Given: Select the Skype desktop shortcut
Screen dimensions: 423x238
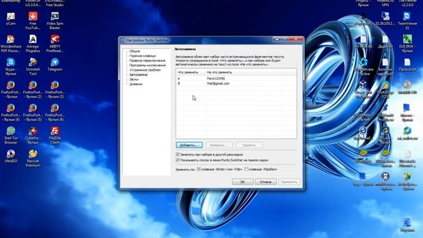Looking at the screenshot, I should (11, 66).
